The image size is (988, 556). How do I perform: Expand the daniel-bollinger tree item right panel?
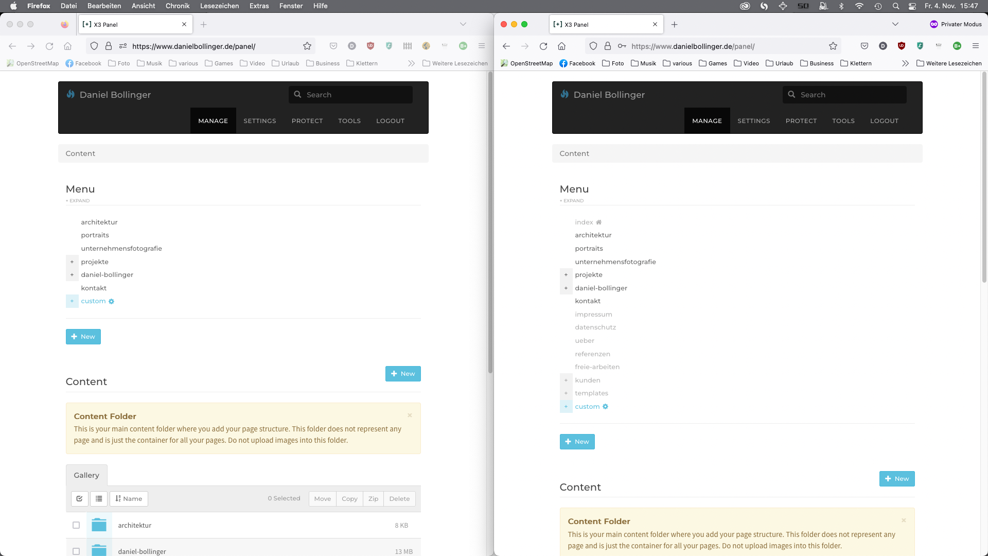pos(565,288)
